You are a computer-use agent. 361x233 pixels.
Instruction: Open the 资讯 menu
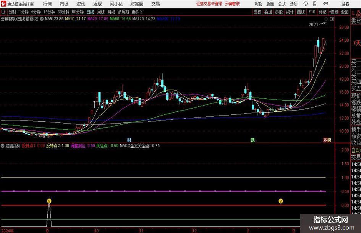[x=81, y=4]
